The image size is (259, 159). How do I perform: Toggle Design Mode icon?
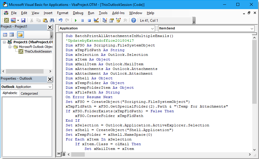[x=96, y=20]
